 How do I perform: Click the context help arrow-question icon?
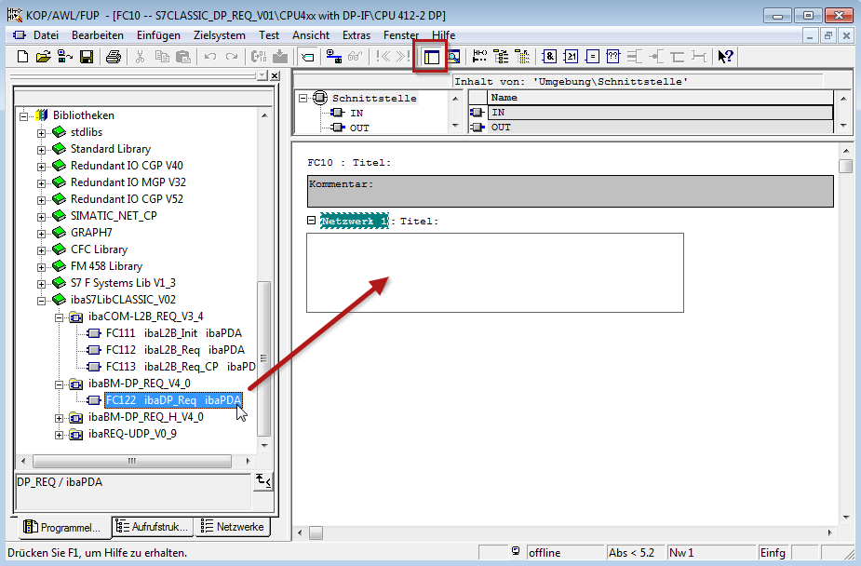tap(725, 57)
